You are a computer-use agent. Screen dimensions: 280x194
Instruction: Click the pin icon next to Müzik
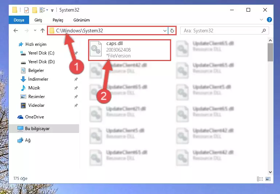pos(76,88)
